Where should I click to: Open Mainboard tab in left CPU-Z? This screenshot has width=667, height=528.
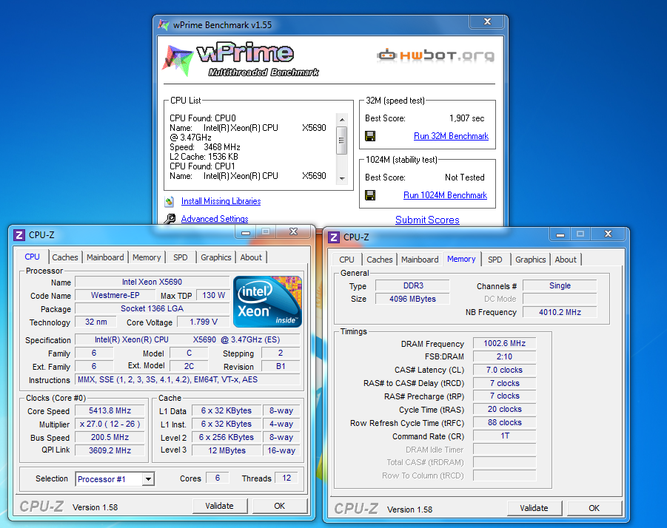(x=105, y=257)
